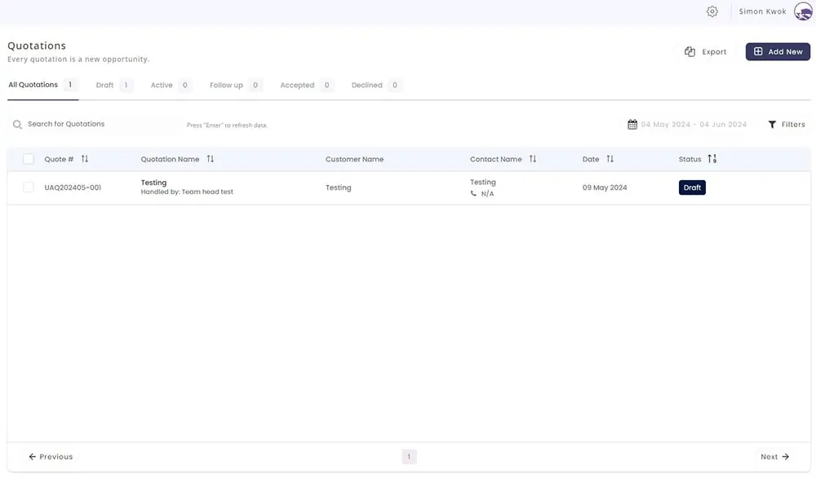816x489 pixels.
Task: Sort by Status column arrows
Action: pyautogui.click(x=712, y=159)
